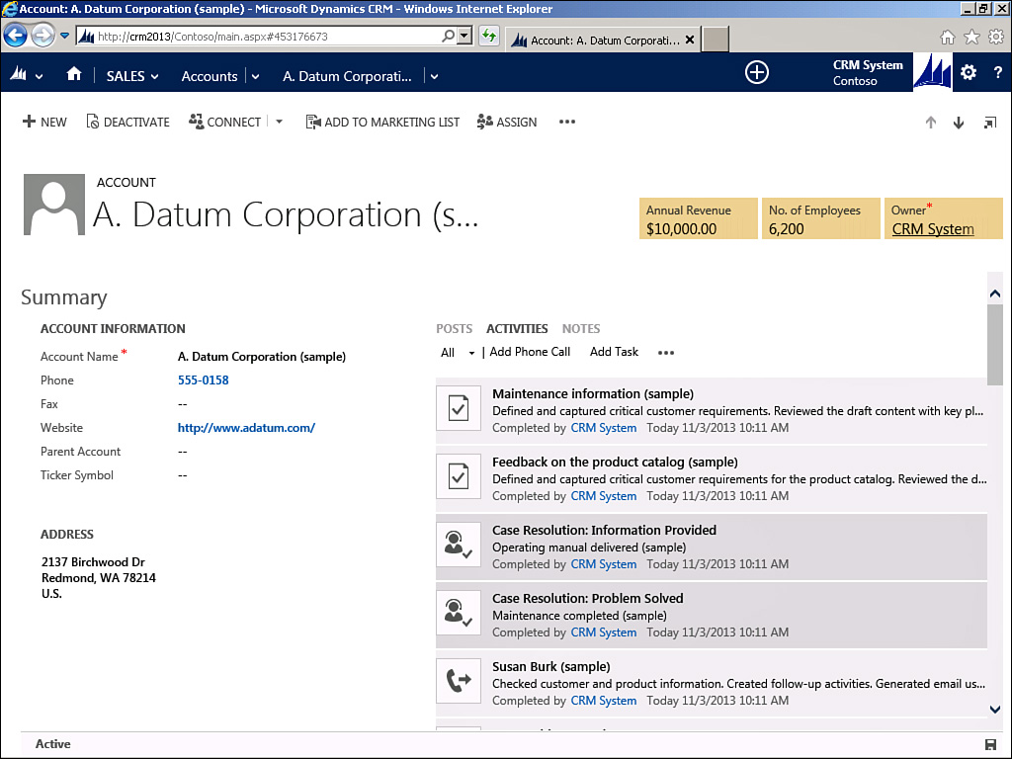1012x759 pixels.
Task: Open the All activities filter dropdown
Action: (471, 353)
